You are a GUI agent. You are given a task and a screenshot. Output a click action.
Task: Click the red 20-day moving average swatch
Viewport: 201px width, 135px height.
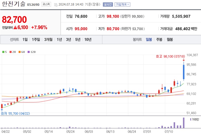click(11, 52)
